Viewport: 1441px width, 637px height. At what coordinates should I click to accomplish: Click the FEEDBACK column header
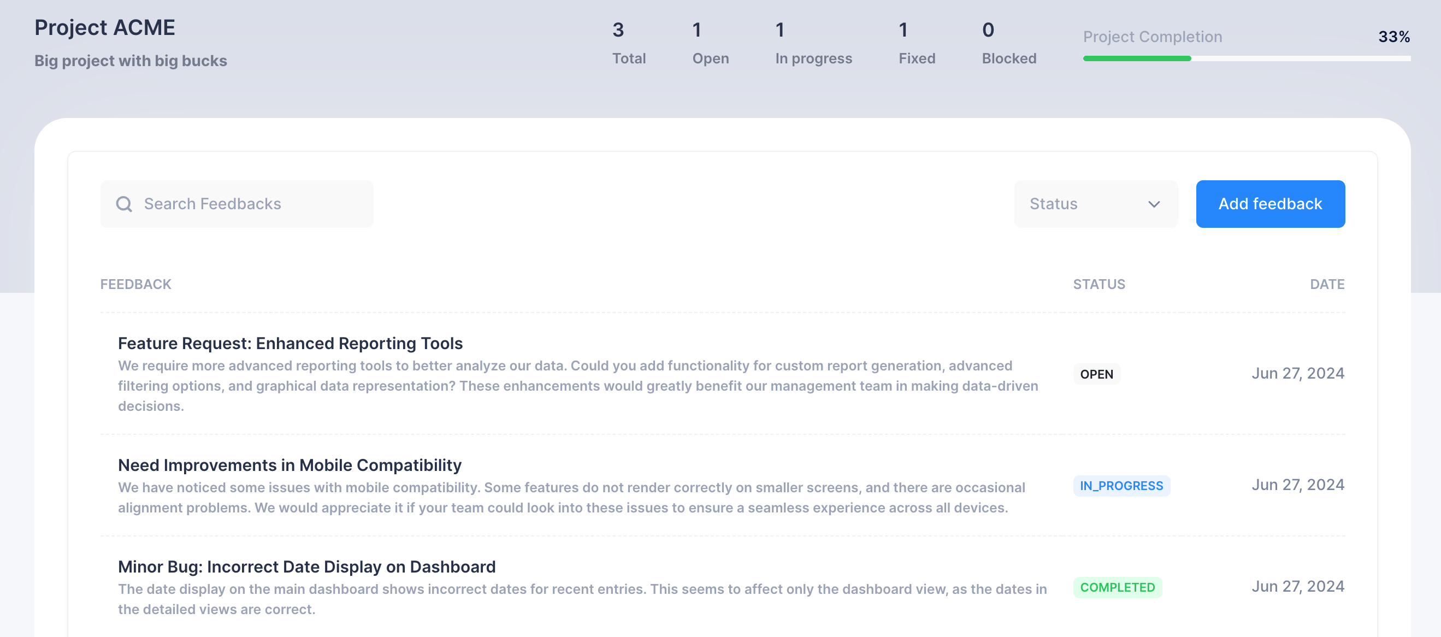click(135, 284)
